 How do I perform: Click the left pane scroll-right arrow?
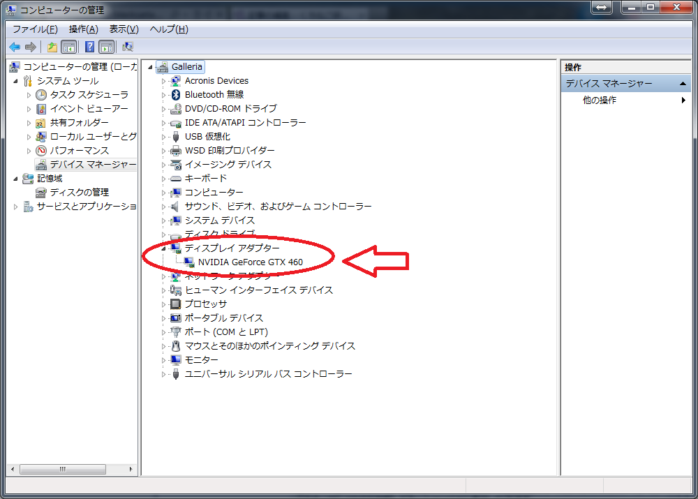(x=131, y=469)
